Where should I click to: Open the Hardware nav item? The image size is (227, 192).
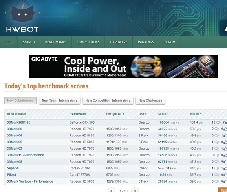click(119, 42)
